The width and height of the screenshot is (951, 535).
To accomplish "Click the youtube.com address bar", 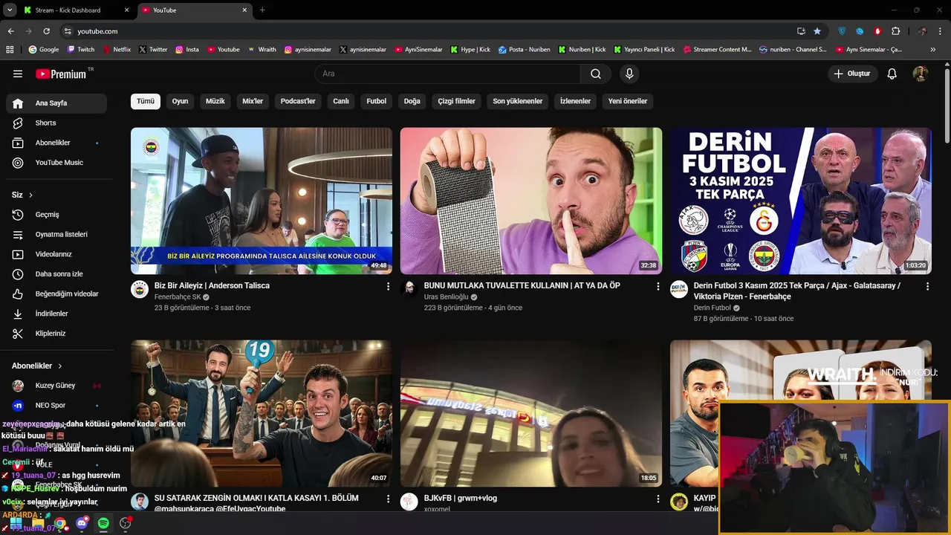I will pos(423,31).
